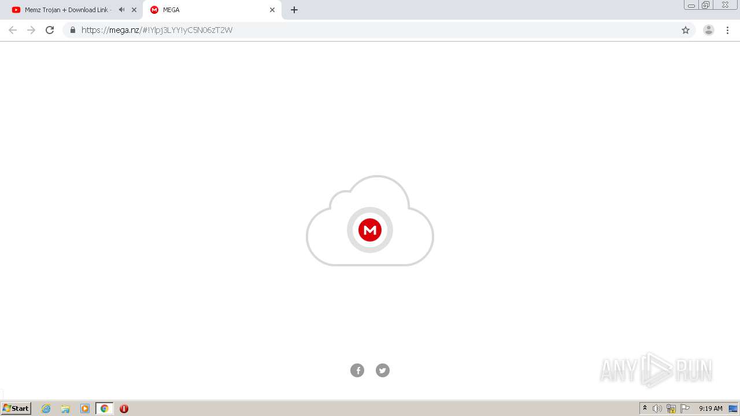Screen dimensions: 740x416
Task: Click the MEGA cloud logo
Action: (x=370, y=221)
